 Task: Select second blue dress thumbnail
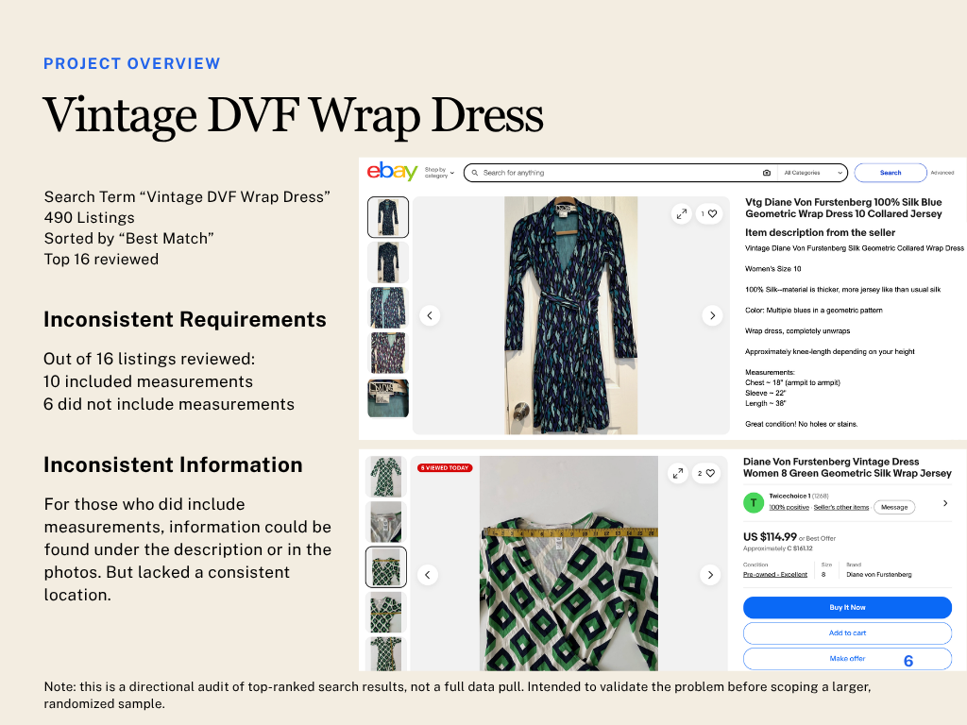(x=388, y=262)
